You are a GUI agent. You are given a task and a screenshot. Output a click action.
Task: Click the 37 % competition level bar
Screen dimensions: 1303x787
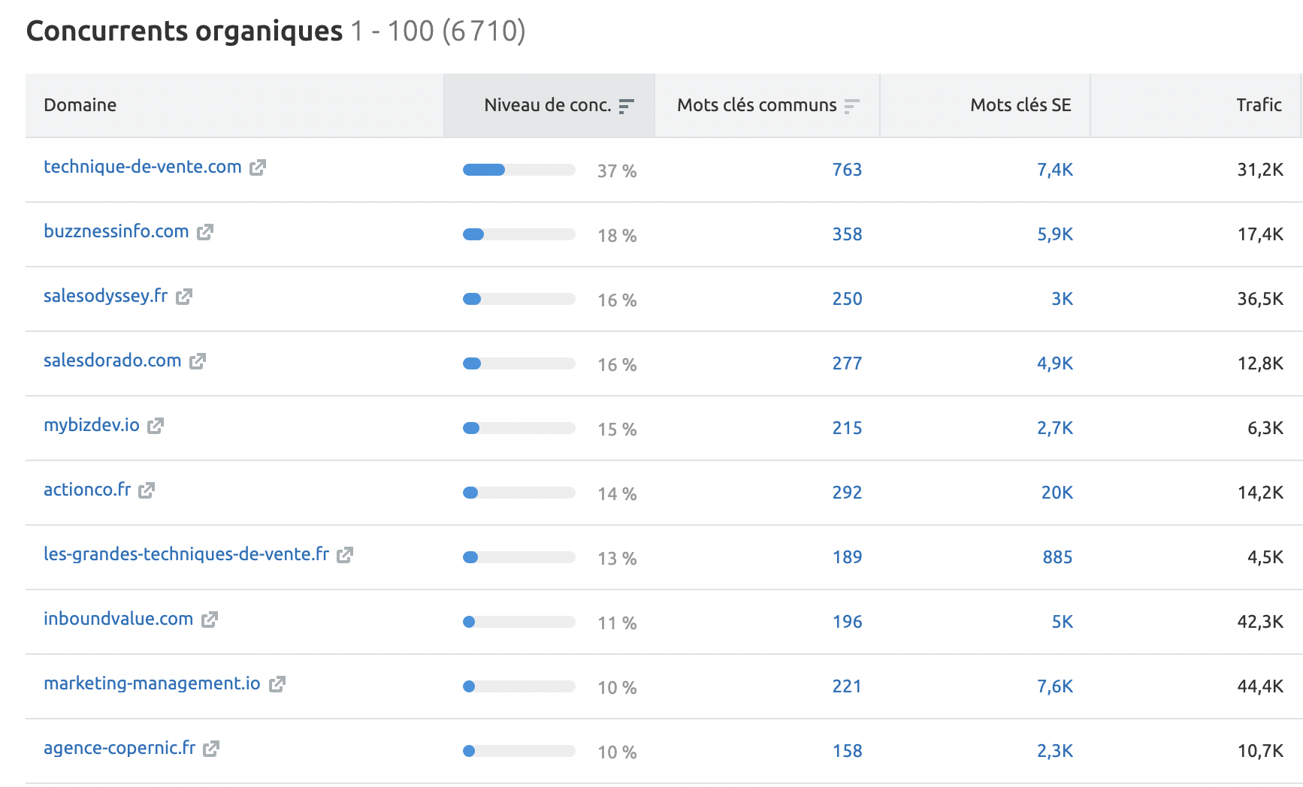519,170
